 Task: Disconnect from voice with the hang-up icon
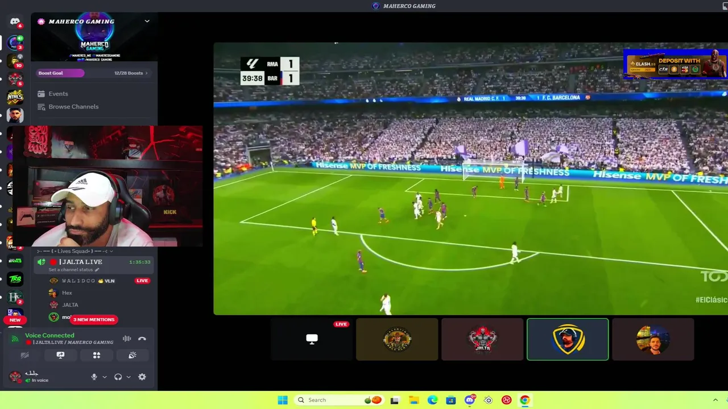[x=142, y=339]
